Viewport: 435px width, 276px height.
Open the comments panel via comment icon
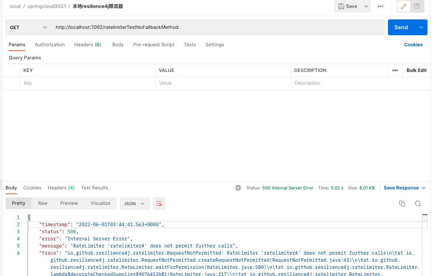[417, 6]
